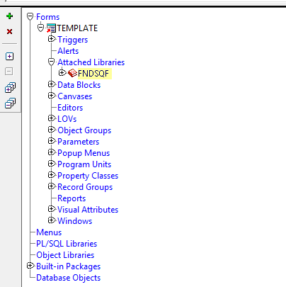
Task: Expand the Parameters node
Action: pos(52,141)
